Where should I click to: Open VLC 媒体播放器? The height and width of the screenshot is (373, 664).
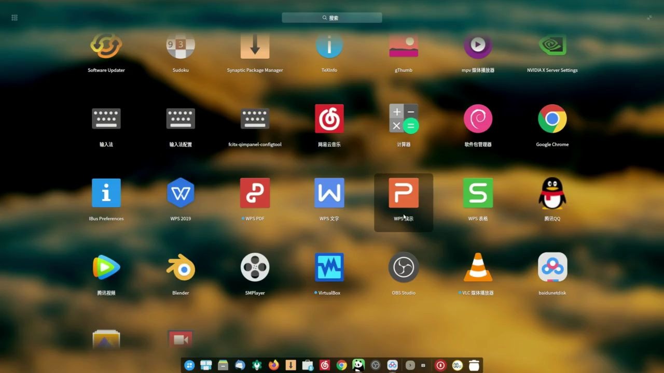pyautogui.click(x=478, y=267)
